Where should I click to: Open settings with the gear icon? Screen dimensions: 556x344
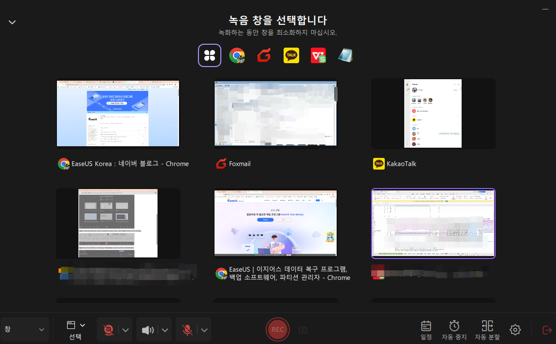(x=515, y=329)
